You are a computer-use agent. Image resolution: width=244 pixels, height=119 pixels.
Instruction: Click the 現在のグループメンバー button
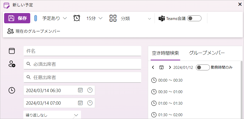(x=34, y=31)
